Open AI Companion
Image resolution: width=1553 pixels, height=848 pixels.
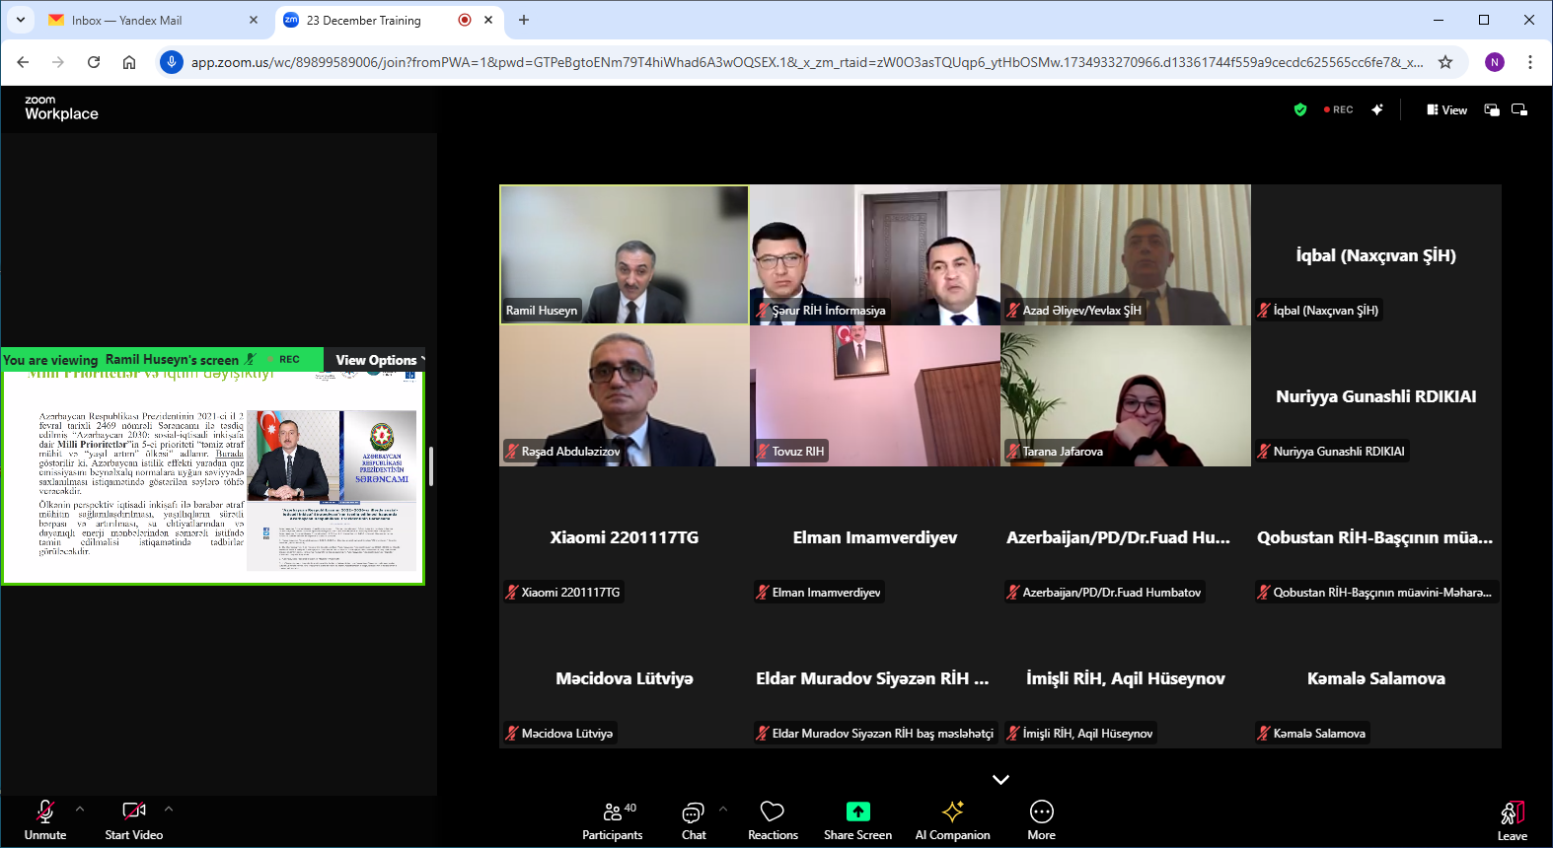952,820
